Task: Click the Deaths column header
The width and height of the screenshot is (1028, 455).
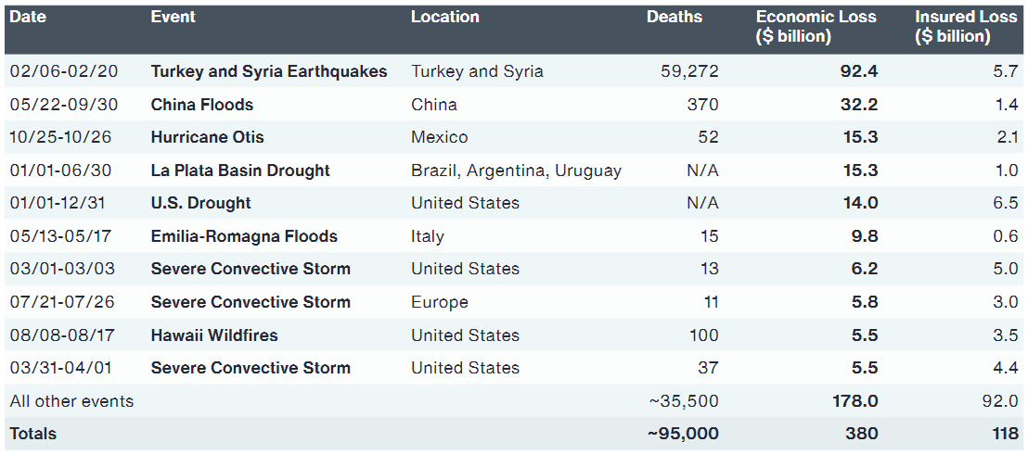Action: coord(675,18)
